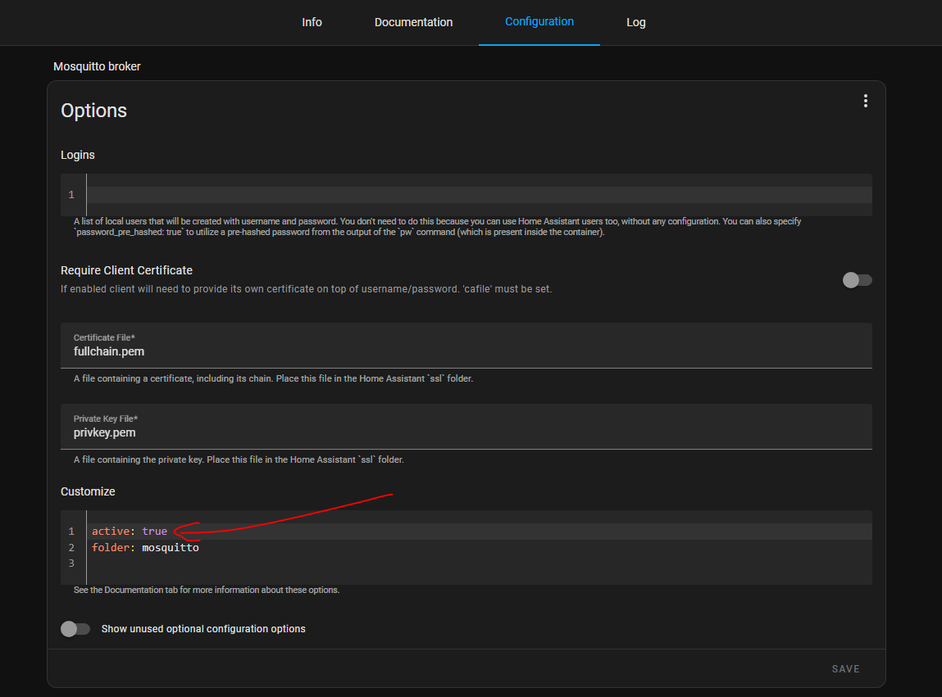The width and height of the screenshot is (942, 697).
Task: Click the 'If enabled client will need' description
Action: (306, 289)
